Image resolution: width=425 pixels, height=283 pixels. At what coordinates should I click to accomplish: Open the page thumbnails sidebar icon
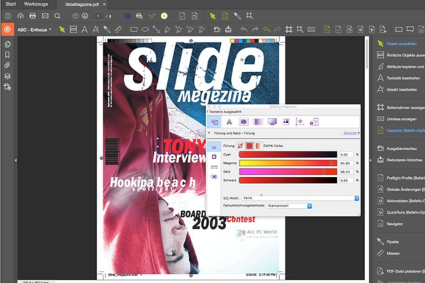pos(8,44)
